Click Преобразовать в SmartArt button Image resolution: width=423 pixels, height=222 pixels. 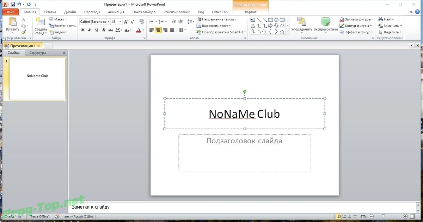(x=222, y=32)
